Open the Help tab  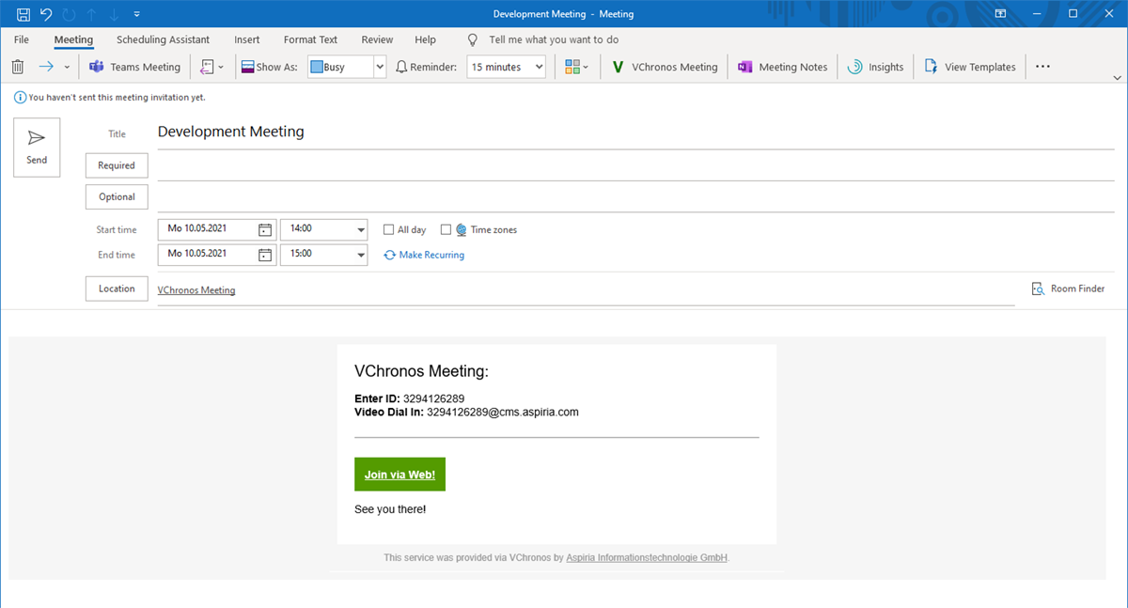[425, 40]
